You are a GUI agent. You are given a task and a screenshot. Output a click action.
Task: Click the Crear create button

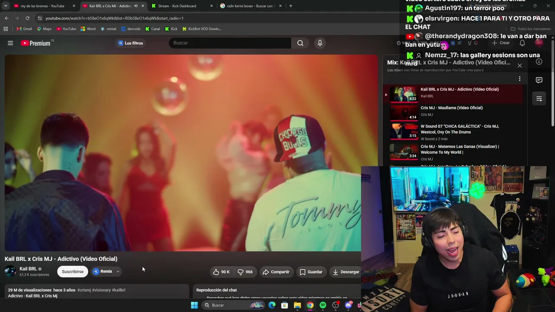[501, 43]
